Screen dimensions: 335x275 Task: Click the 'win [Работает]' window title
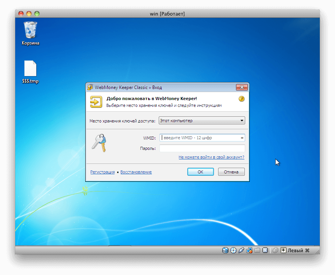coord(167,14)
